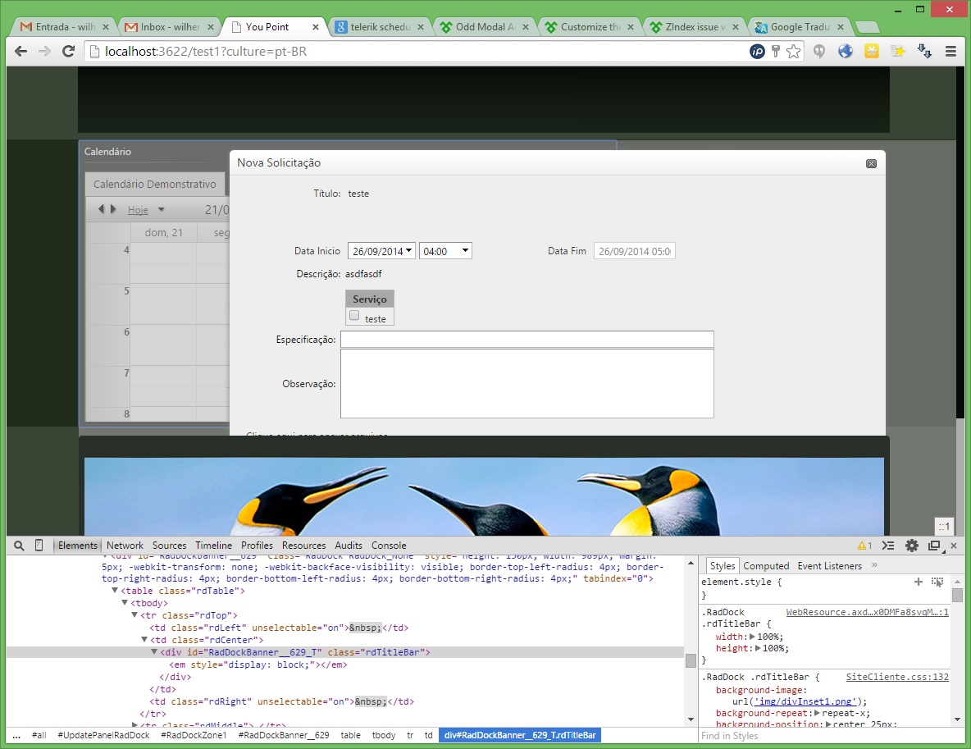The width and height of the screenshot is (971, 749).
Task: Undock DevTools into separate window
Action: click(x=934, y=546)
